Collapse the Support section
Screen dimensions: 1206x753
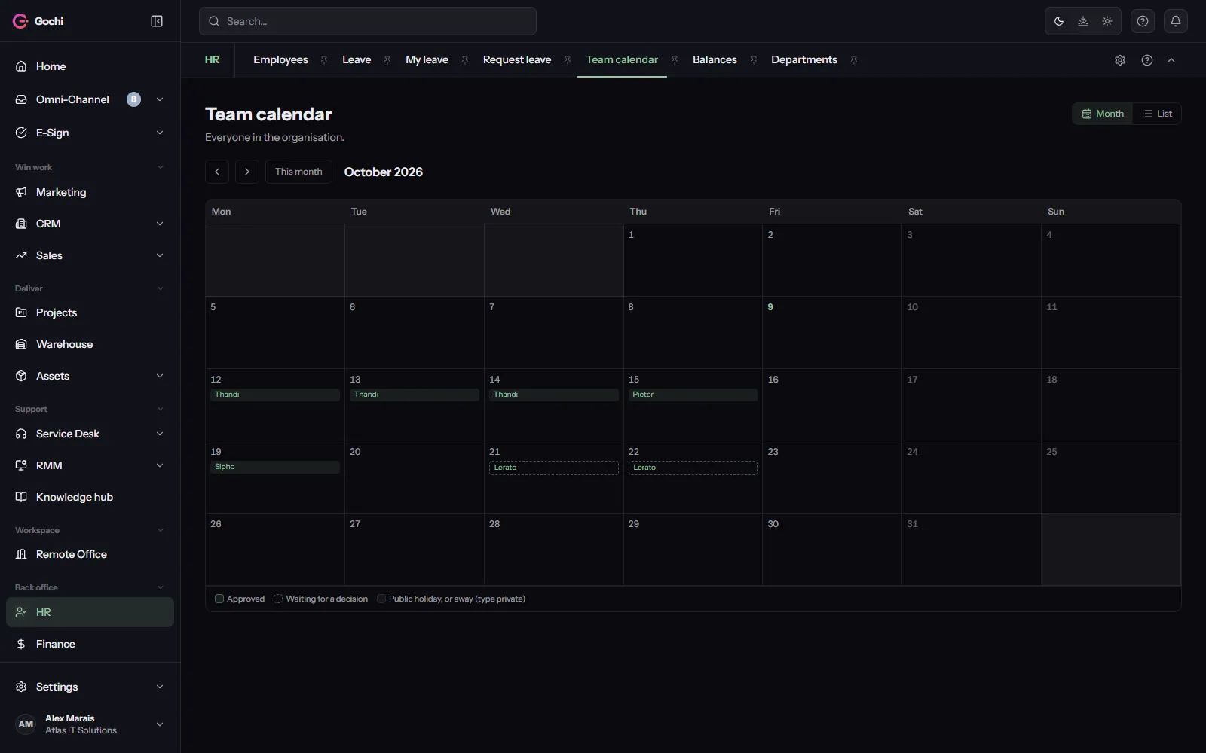tap(160, 409)
